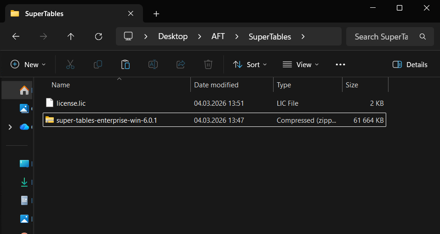Select the license.lic file
The height and width of the screenshot is (234, 440).
[71, 103]
